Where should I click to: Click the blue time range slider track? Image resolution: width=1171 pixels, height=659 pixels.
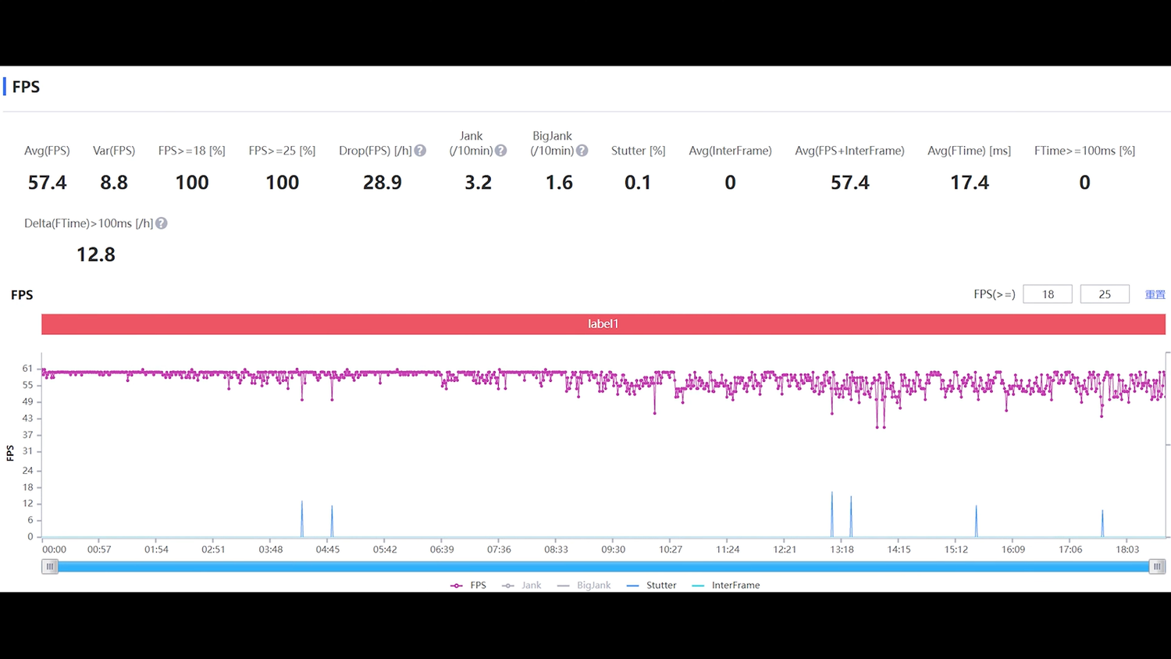click(x=603, y=567)
